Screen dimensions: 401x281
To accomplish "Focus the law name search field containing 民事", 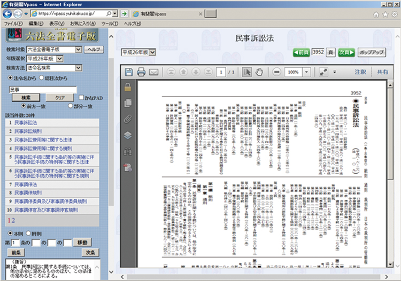I will [43, 89].
